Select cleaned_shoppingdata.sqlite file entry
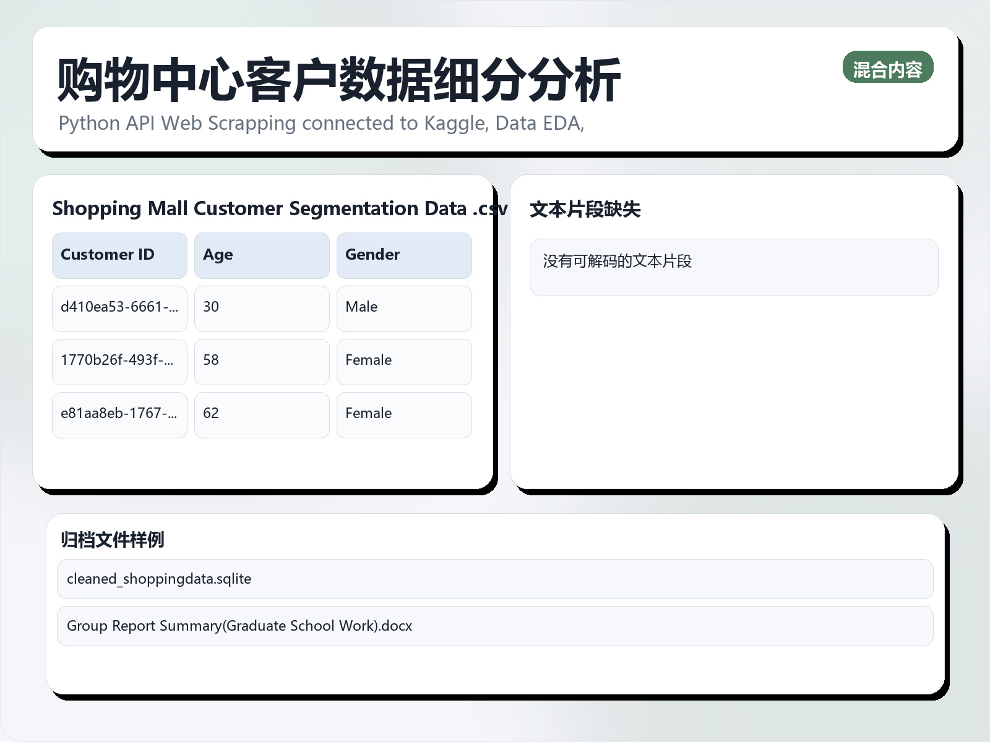The height and width of the screenshot is (742, 990). tap(495, 579)
